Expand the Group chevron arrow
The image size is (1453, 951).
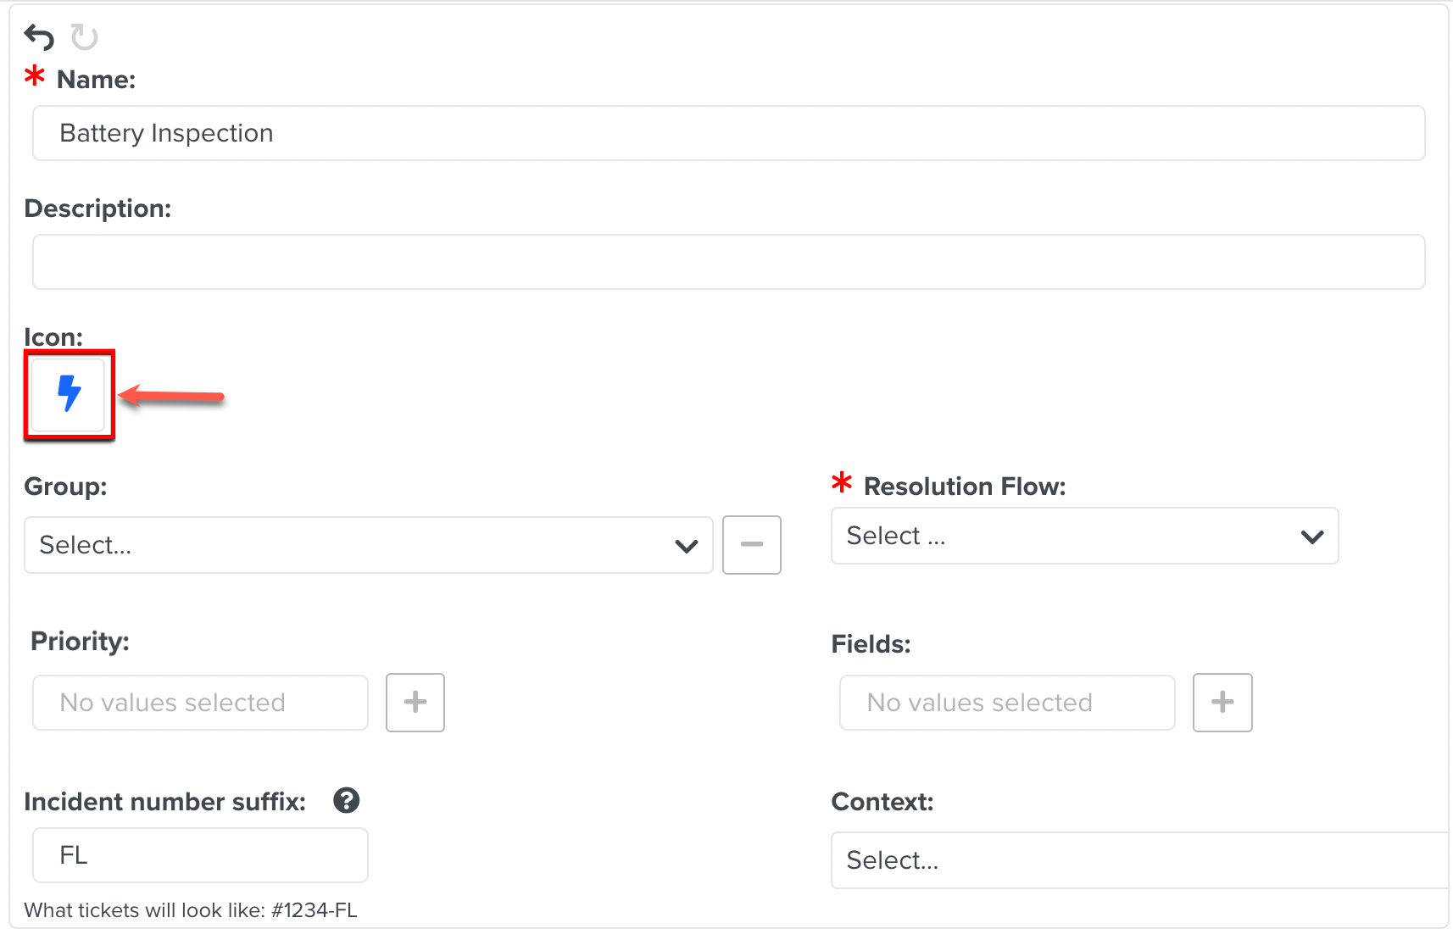coord(687,546)
